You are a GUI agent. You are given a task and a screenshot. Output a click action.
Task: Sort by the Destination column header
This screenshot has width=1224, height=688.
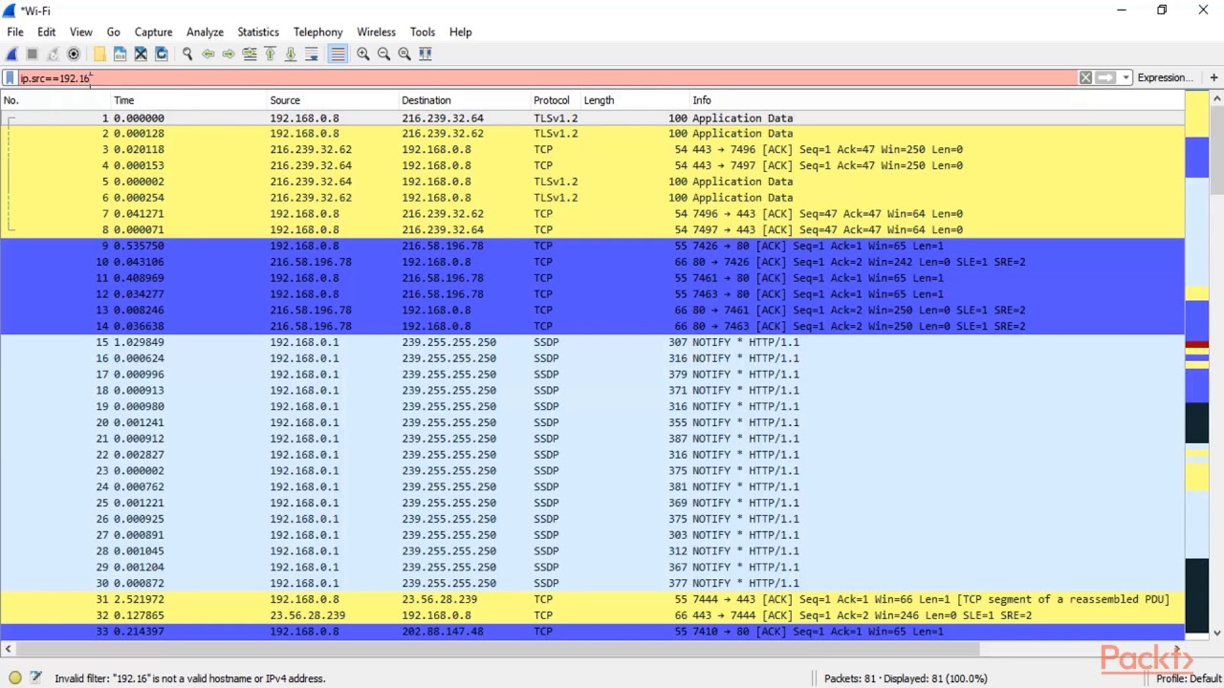pos(465,100)
